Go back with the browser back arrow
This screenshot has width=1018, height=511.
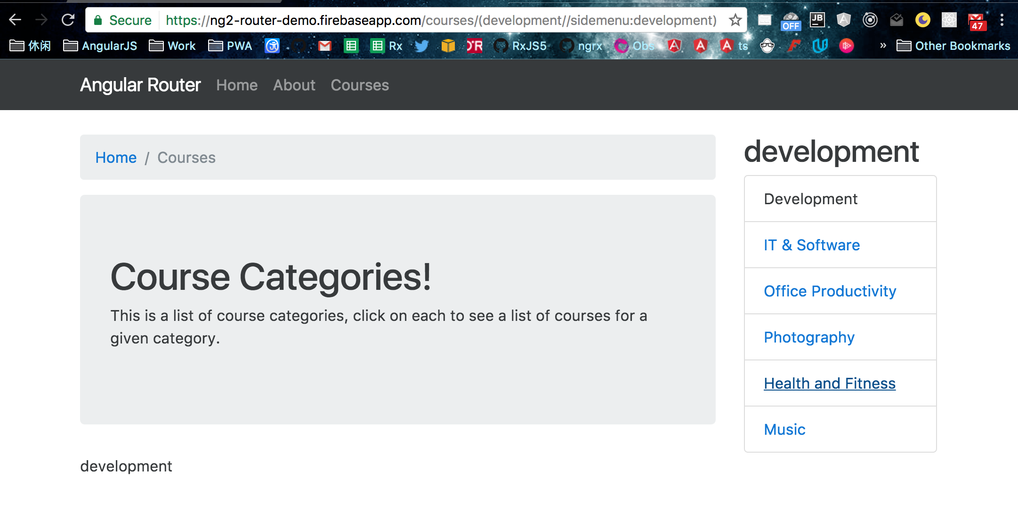[15, 20]
